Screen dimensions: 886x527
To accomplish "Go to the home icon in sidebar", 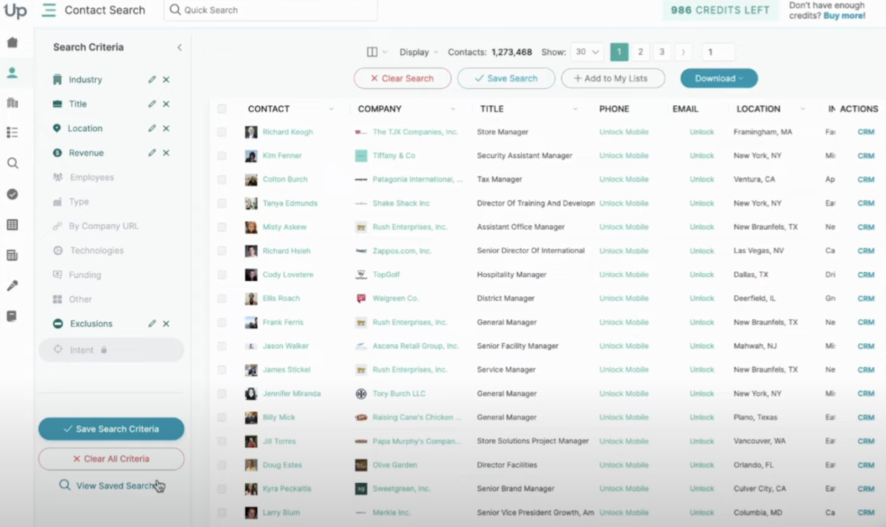I will click(12, 43).
